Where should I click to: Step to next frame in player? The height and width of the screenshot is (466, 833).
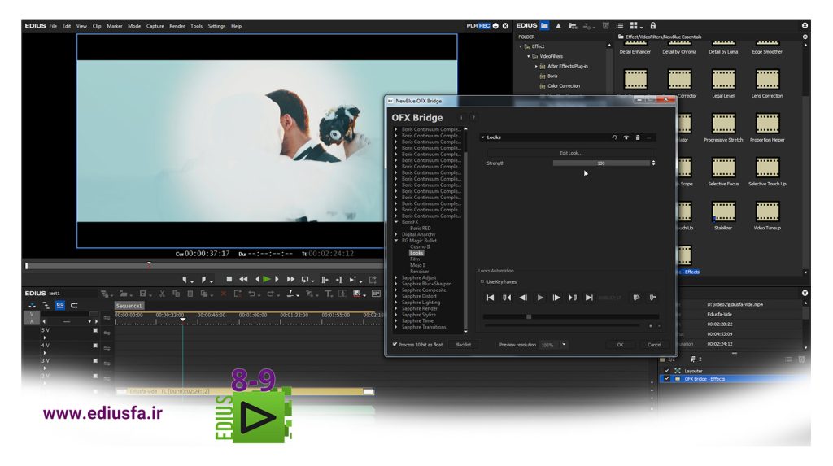click(x=277, y=279)
